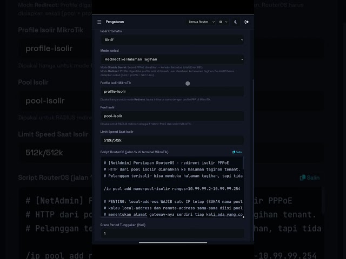Click the 'Isolir Otomatis' field label

[x=111, y=31]
